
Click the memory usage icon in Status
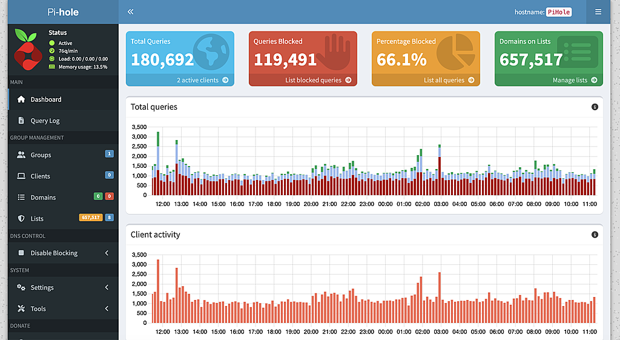tap(52, 67)
